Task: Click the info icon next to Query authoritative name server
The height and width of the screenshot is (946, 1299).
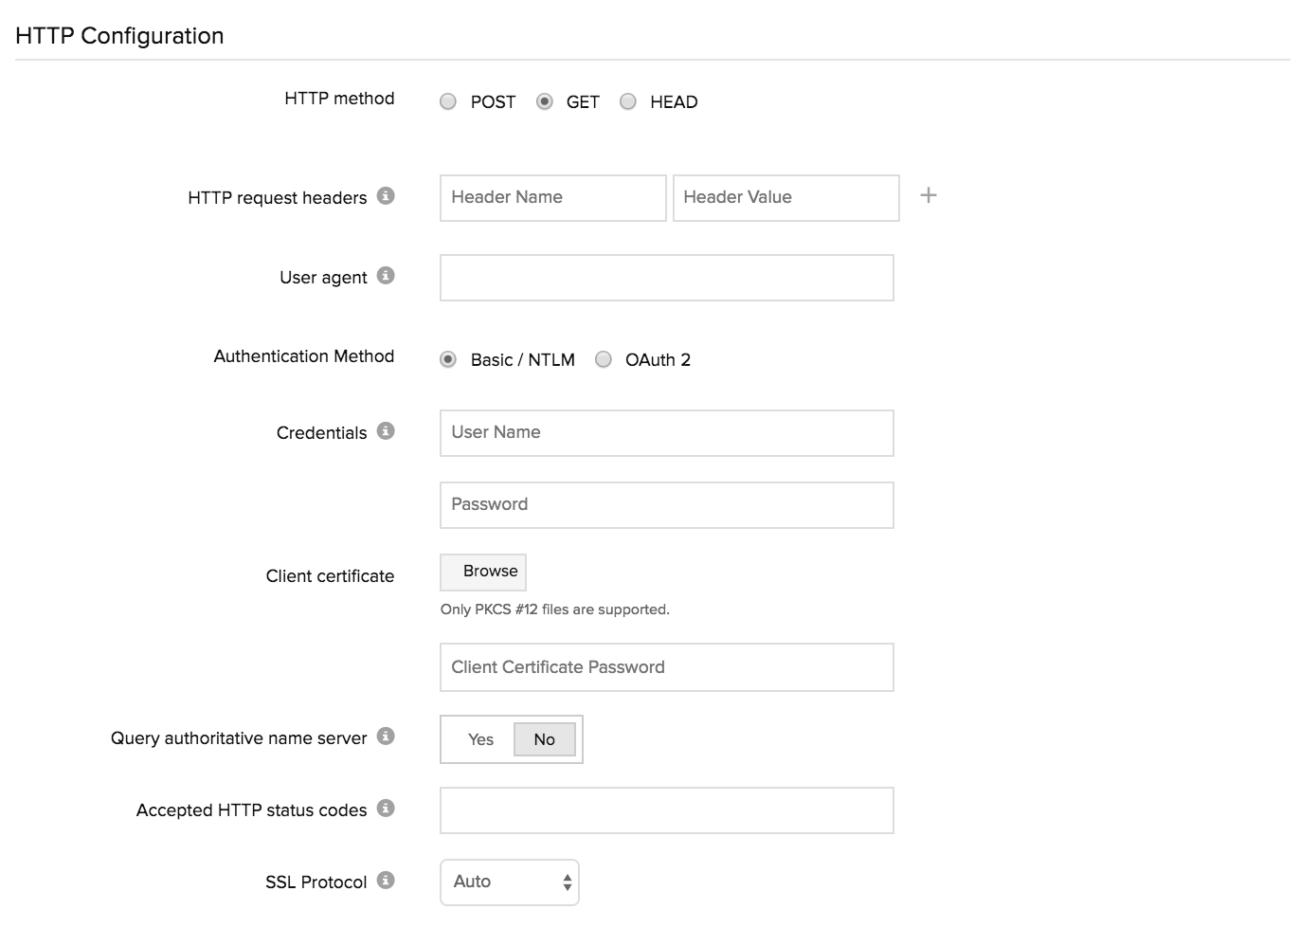Action: [385, 737]
